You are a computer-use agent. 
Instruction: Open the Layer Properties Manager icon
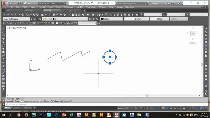click(40, 19)
